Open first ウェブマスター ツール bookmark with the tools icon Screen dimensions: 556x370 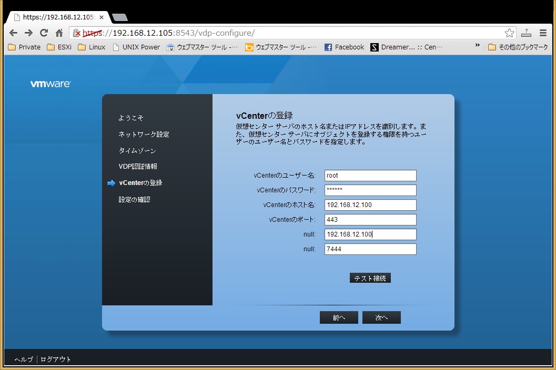coord(202,47)
